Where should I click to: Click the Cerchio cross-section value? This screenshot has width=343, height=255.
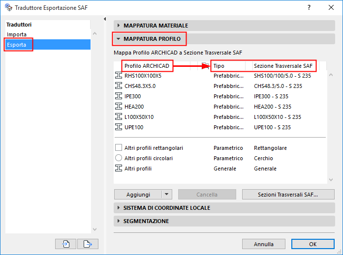pos(263,158)
